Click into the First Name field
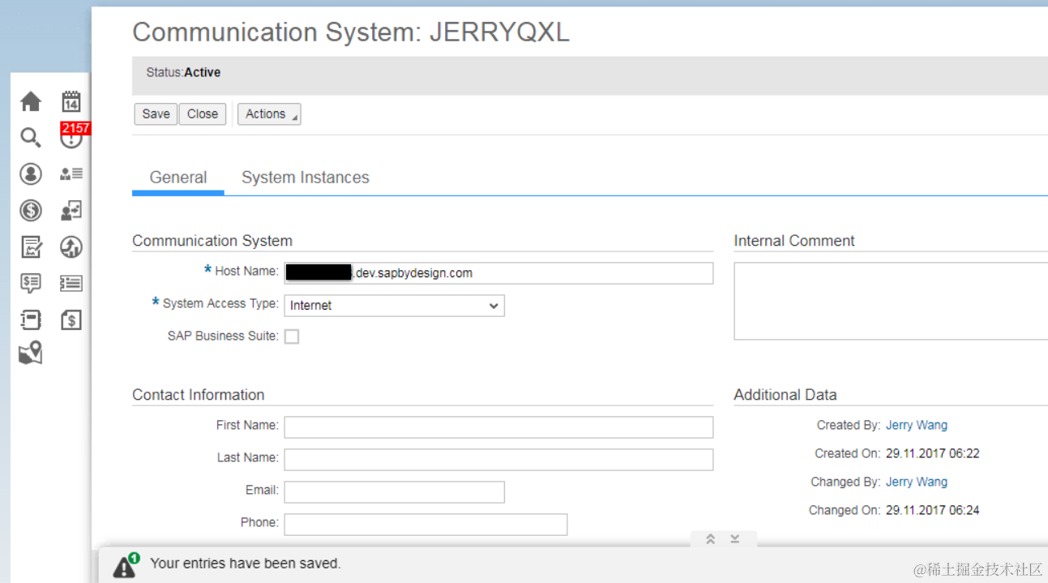This screenshot has height=583, width=1048. [498, 427]
